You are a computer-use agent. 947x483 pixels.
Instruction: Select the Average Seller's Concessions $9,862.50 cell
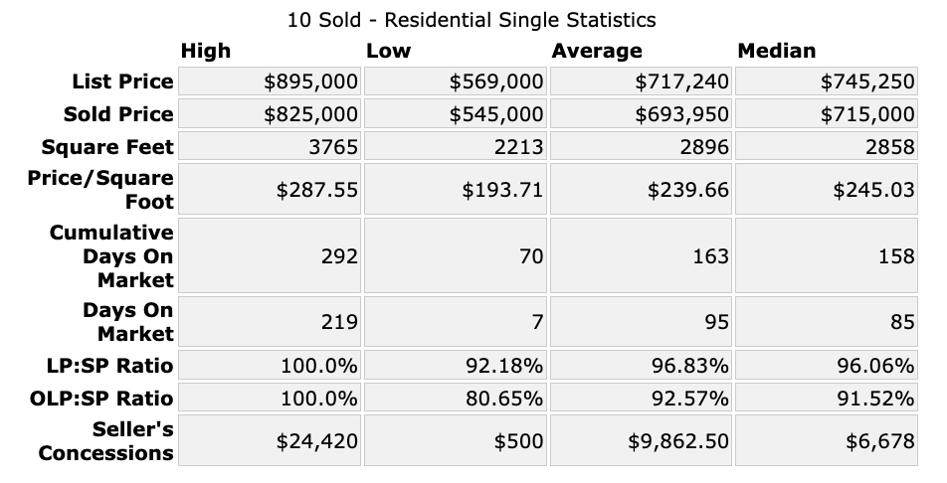641,441
